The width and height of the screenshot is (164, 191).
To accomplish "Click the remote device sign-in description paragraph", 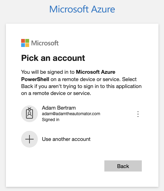I will (81, 82).
